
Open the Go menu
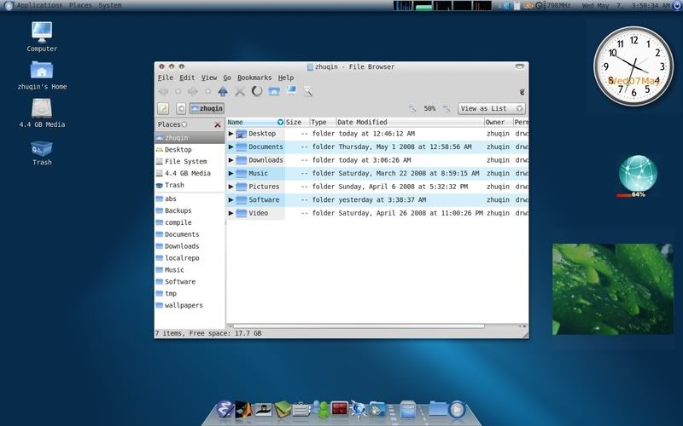[227, 78]
